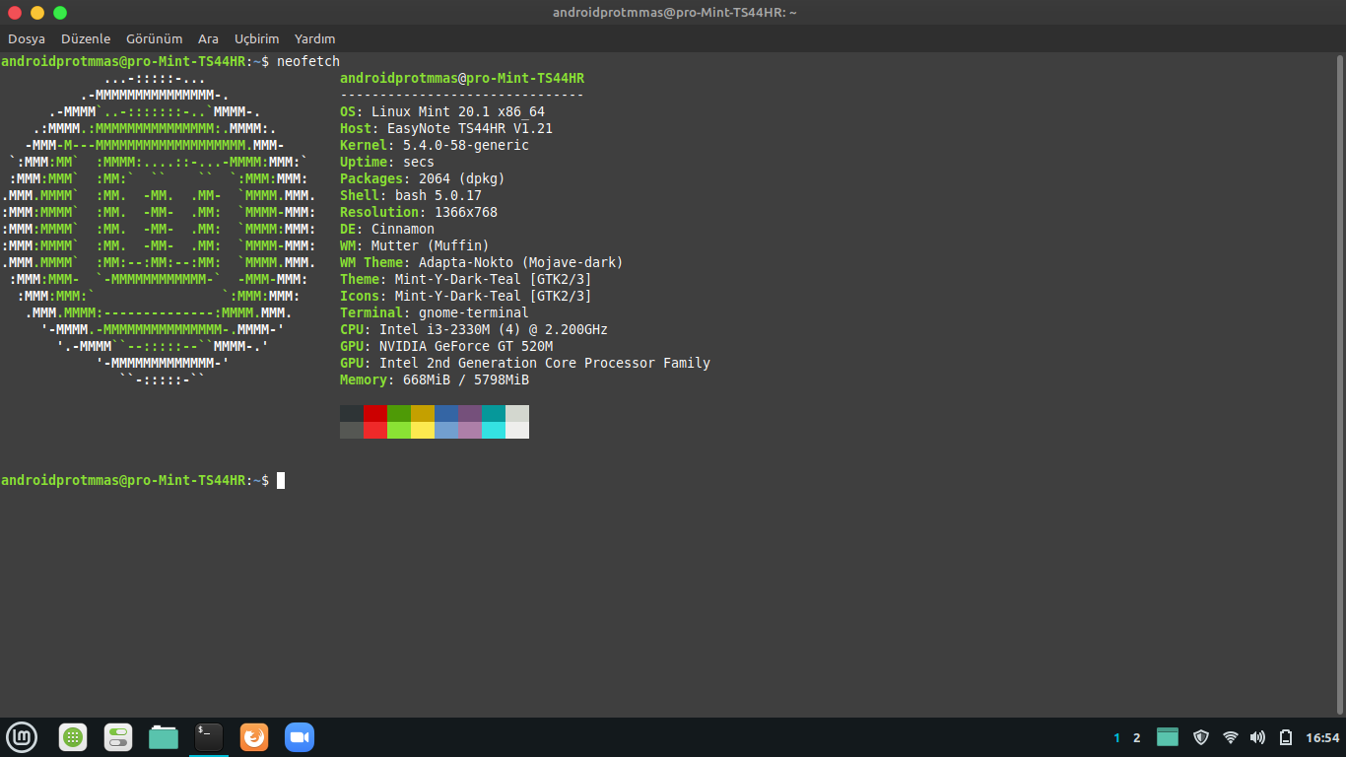Click the terminal's vertical scrollbar
Viewport: 1346px width, 757px height.
(1340, 382)
